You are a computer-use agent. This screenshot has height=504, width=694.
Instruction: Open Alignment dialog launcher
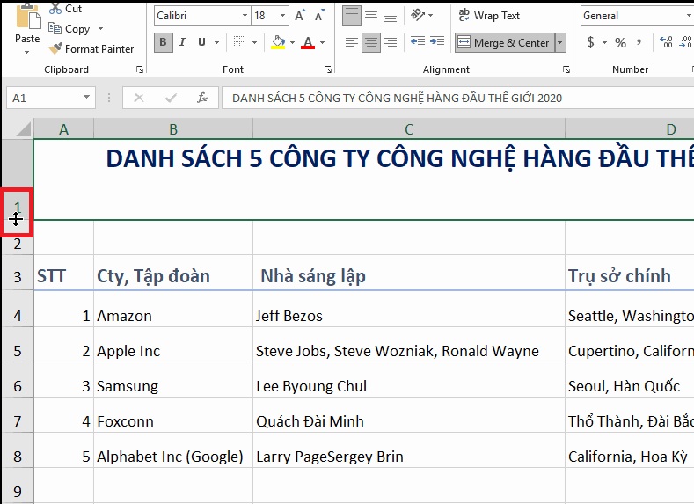coord(566,69)
